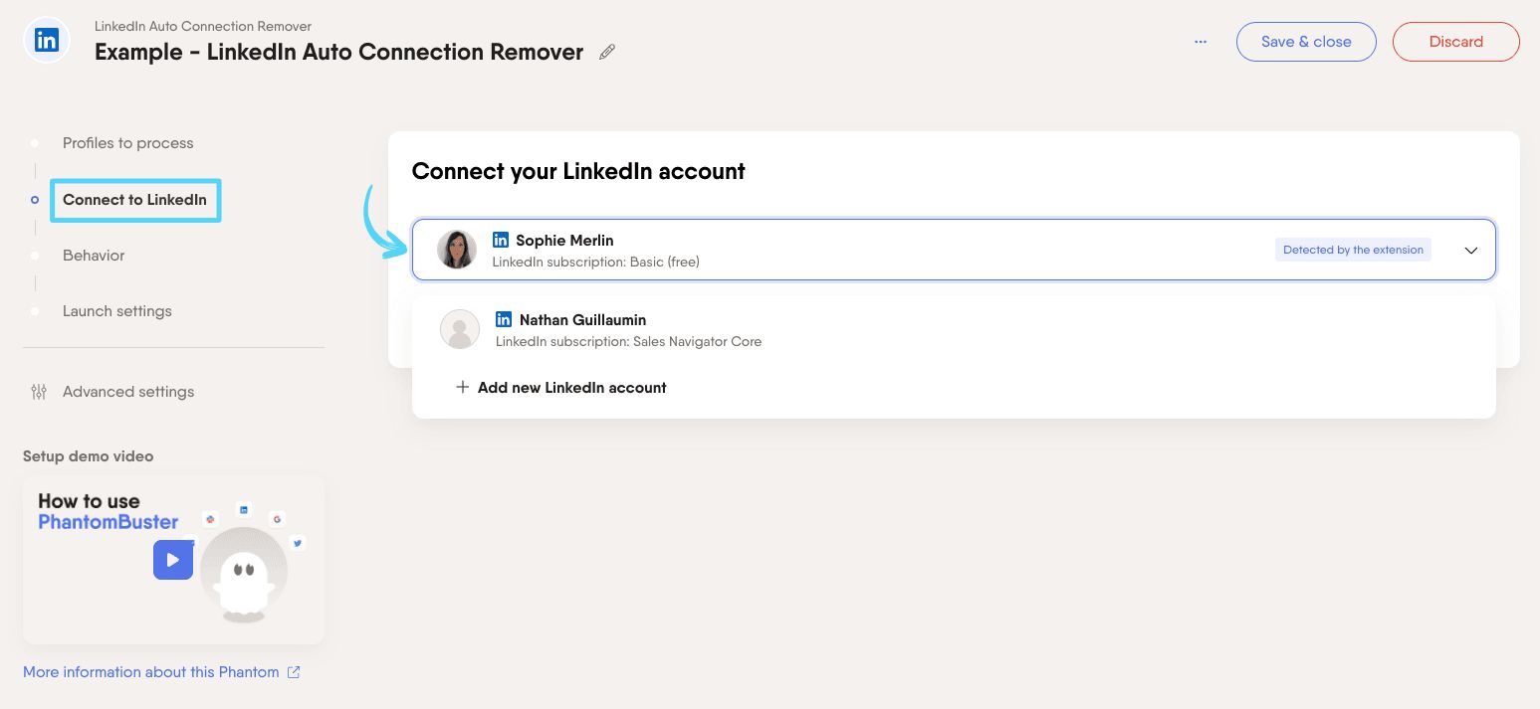Click the Connect your LinkedIn account heading
This screenshot has width=1540, height=709.
coord(578,171)
